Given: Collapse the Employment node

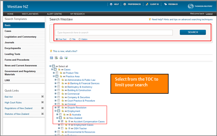Looking at the screenshot, I should point(56,111).
